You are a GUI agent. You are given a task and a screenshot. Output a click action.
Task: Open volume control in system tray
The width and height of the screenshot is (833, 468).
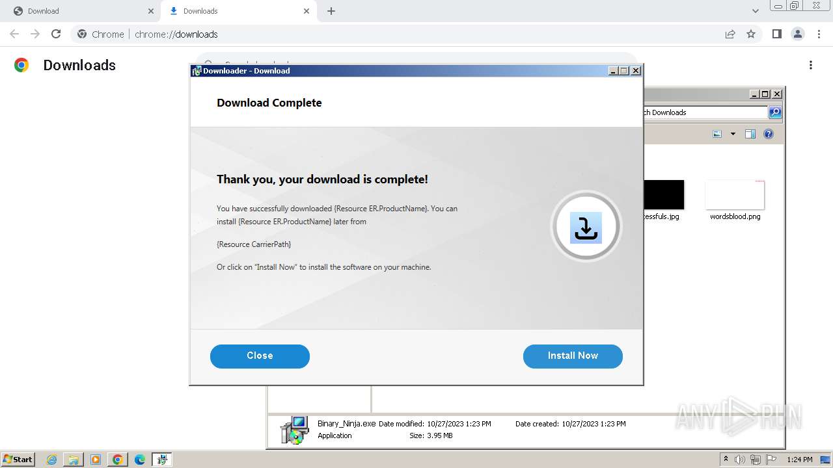[x=740, y=460]
